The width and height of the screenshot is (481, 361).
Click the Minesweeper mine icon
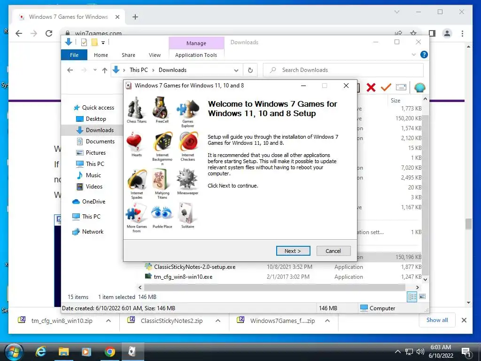click(187, 179)
